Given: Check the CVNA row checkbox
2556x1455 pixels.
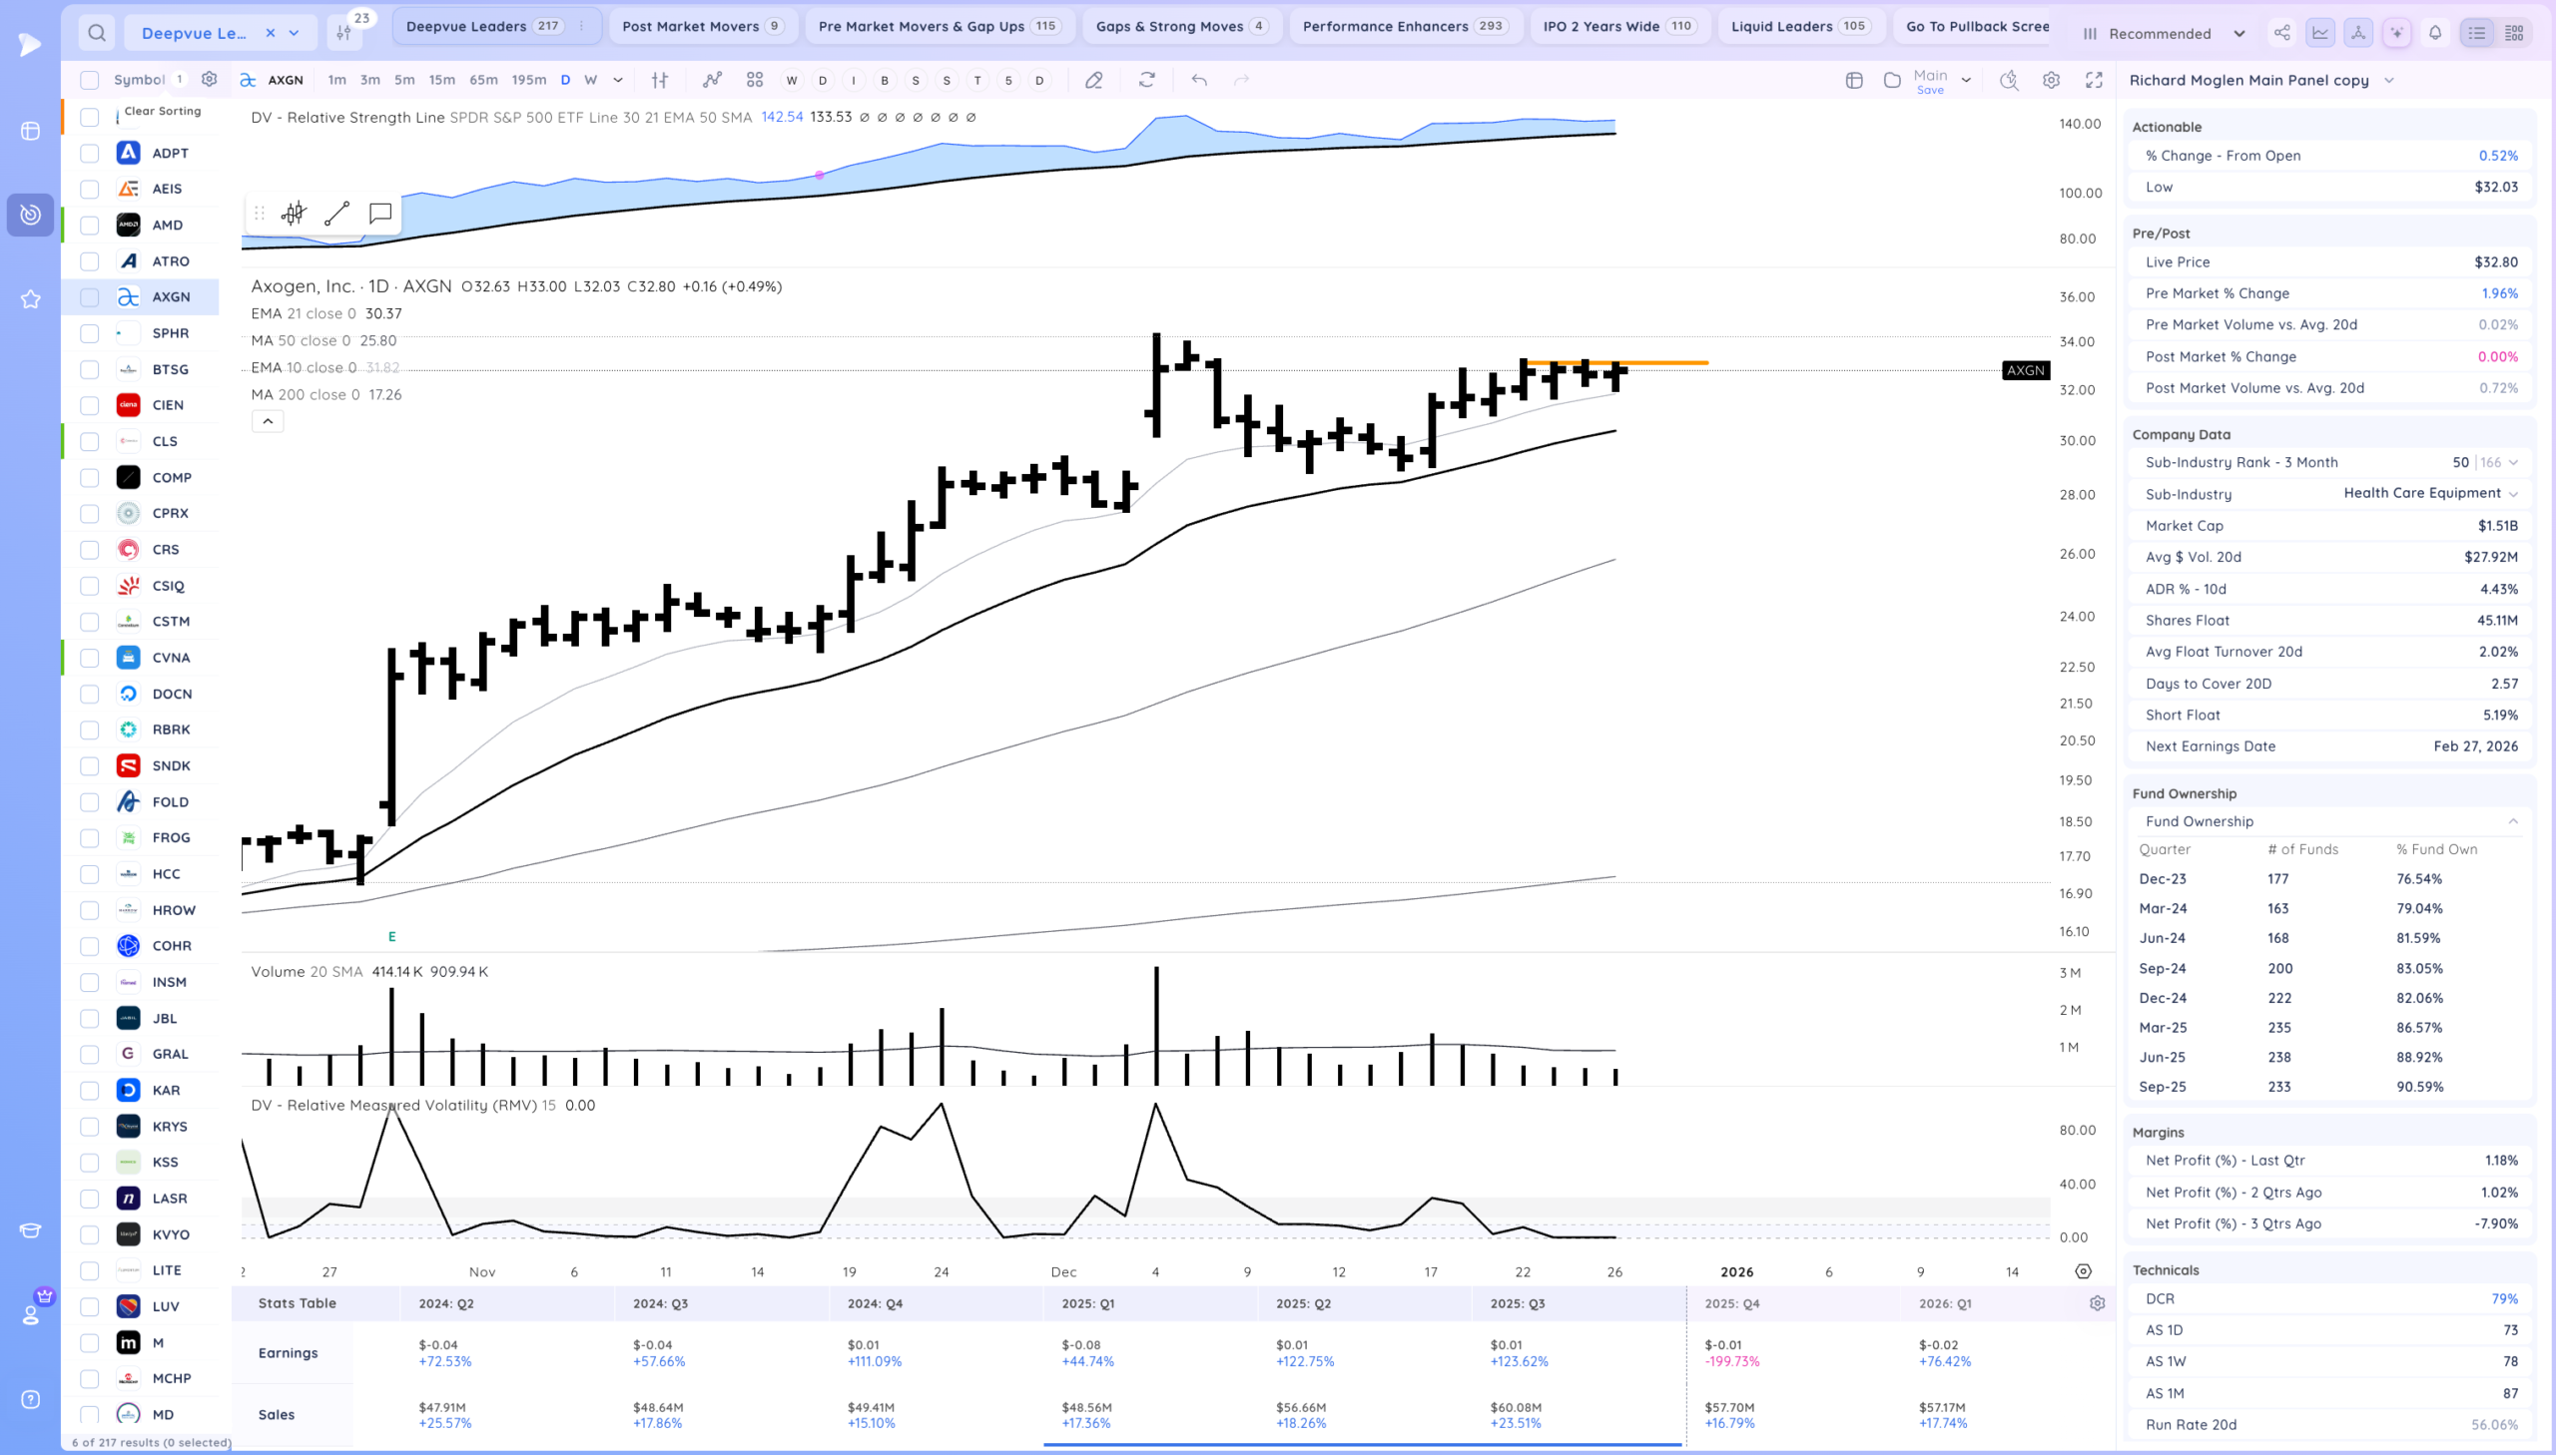Looking at the screenshot, I should coord(90,658).
